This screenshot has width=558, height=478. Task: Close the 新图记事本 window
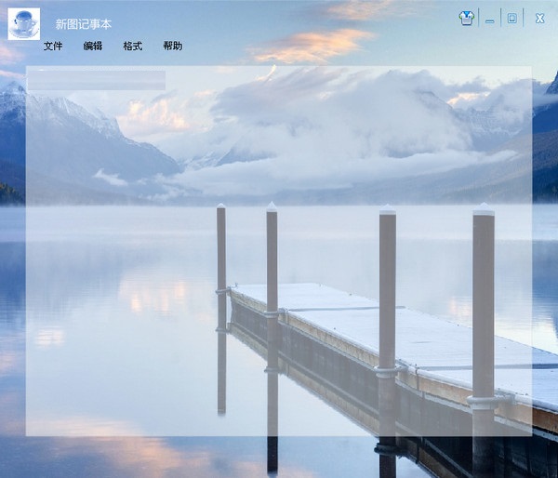click(539, 19)
